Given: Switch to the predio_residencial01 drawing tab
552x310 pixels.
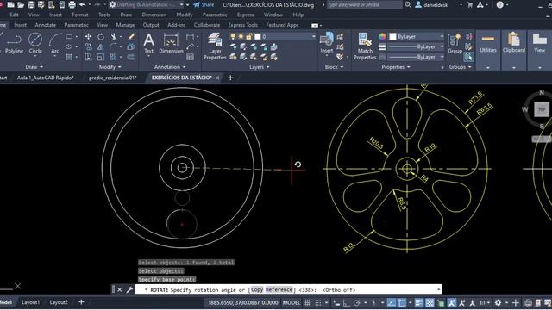Looking at the screenshot, I should coord(112,77).
